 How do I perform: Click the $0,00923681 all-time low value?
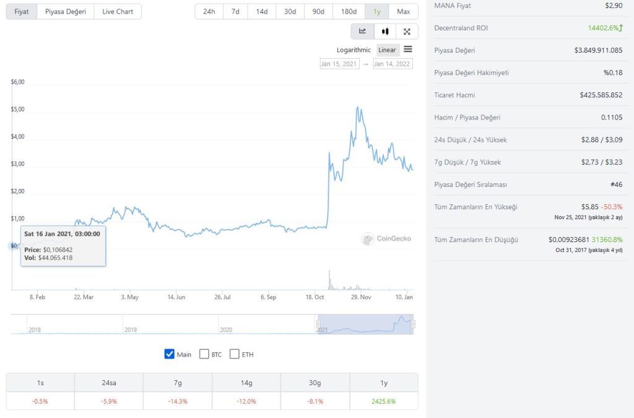(x=569, y=239)
